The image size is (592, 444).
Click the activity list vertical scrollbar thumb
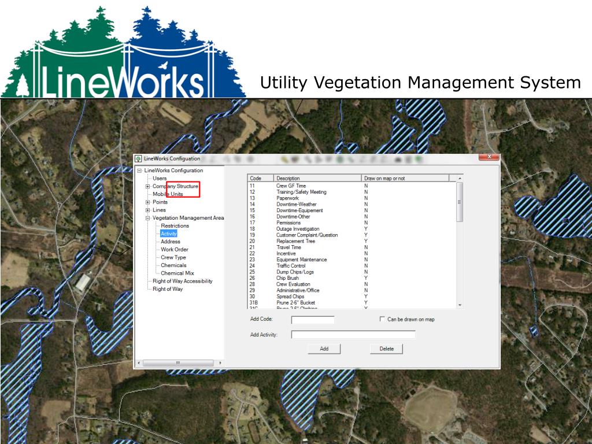460,202
